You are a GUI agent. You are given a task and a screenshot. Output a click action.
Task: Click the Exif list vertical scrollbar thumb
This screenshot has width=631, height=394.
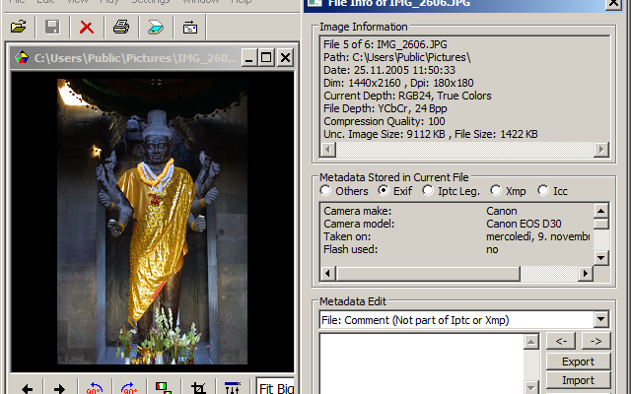pos(600,224)
